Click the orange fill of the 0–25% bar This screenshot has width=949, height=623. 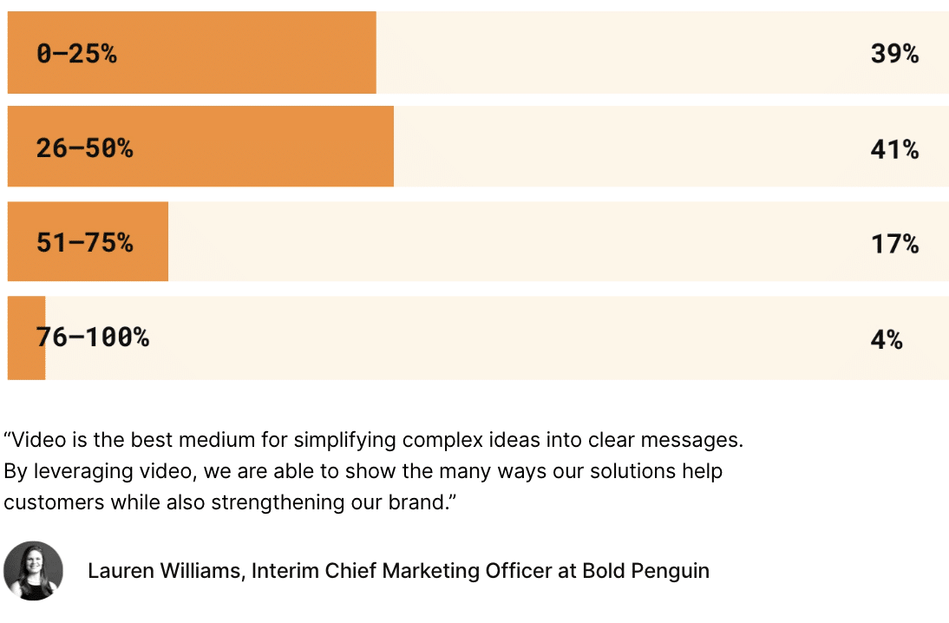point(242,53)
